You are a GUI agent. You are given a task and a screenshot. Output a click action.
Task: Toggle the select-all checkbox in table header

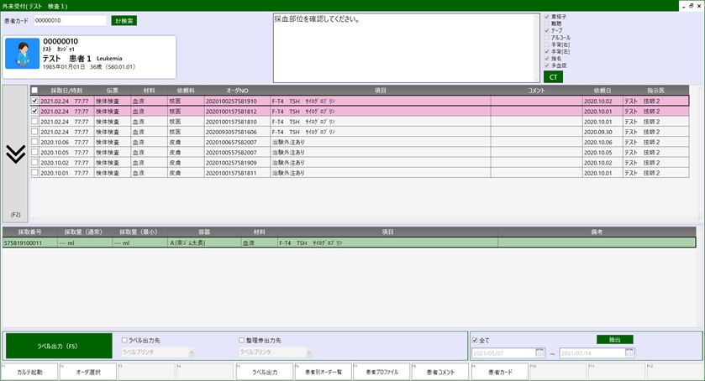tap(34, 90)
